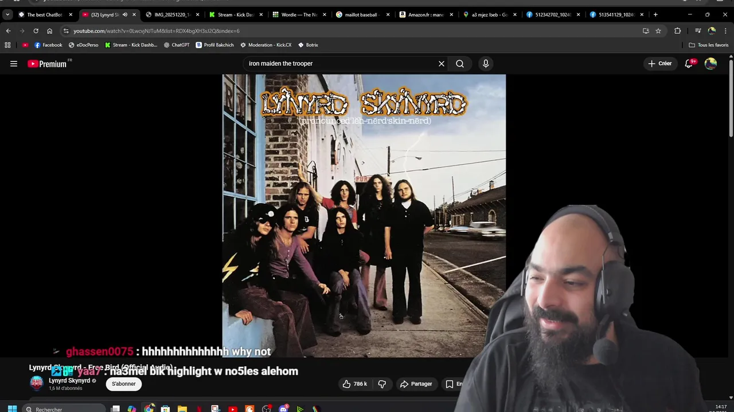
Task: Expand the Tous les favoris folder
Action: pyautogui.click(x=709, y=45)
